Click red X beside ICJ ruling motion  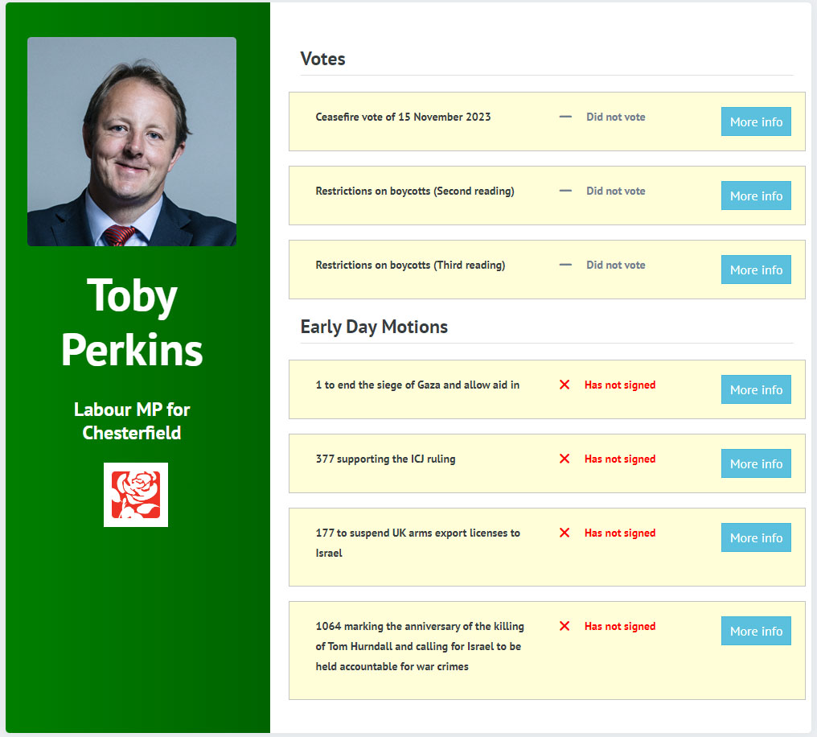[565, 459]
